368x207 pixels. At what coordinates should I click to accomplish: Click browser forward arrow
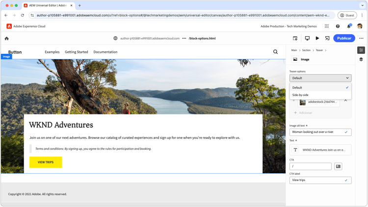pyautogui.click(x=14, y=15)
